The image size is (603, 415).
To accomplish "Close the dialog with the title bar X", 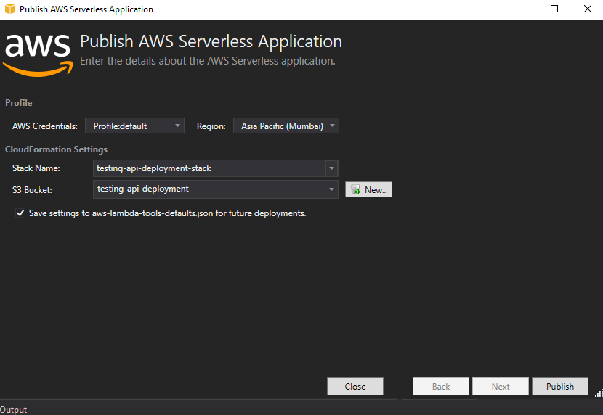I will [587, 9].
